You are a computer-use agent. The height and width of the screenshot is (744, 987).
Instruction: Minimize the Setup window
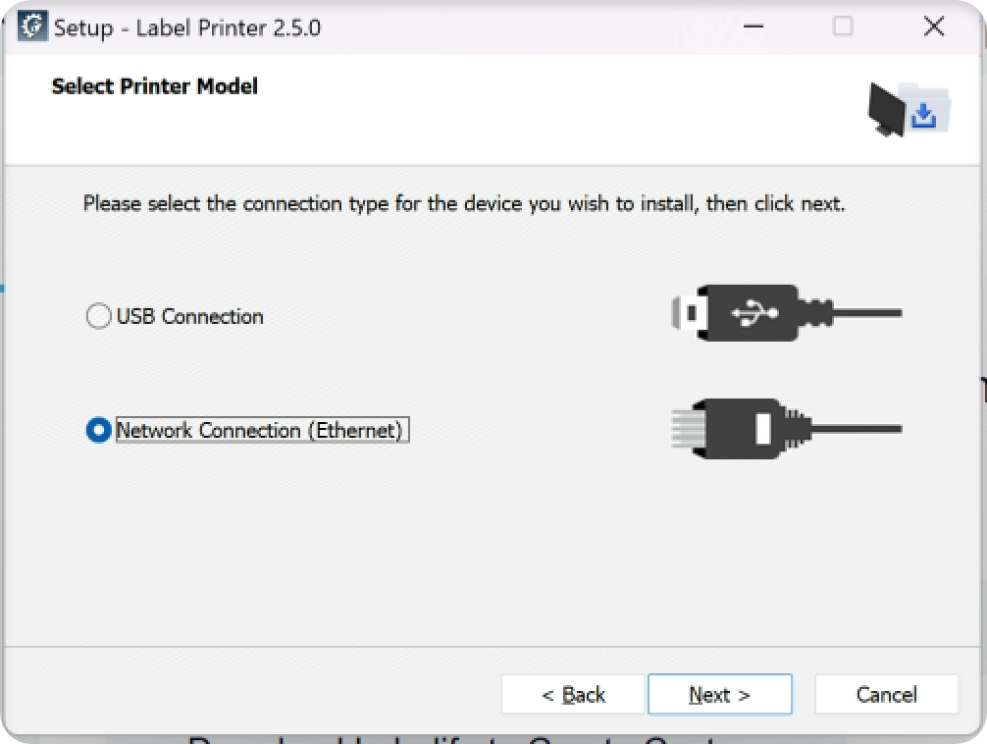click(x=753, y=27)
